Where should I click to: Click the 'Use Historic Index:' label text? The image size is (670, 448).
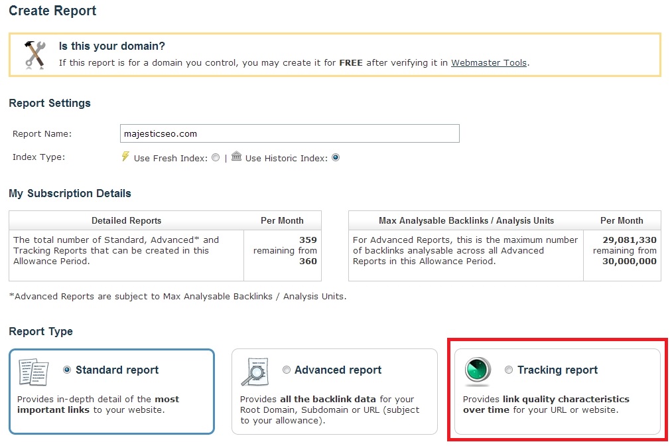point(287,158)
